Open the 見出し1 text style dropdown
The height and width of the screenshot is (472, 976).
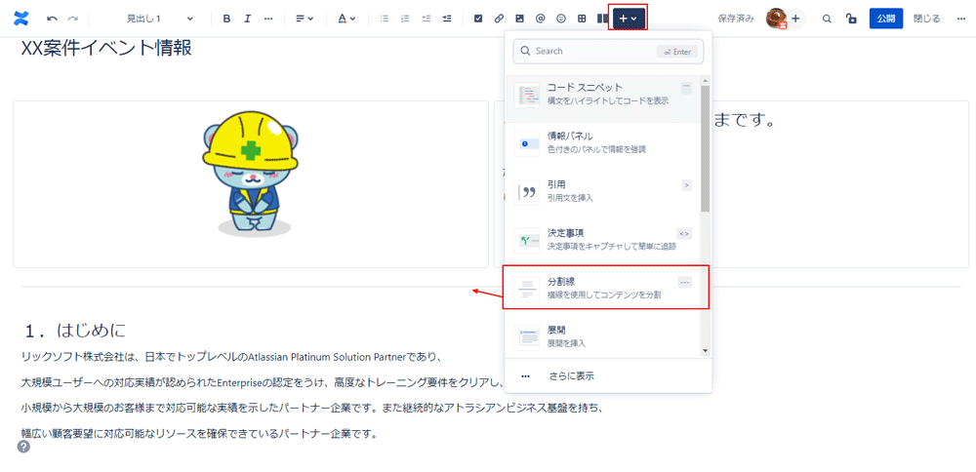(x=159, y=19)
